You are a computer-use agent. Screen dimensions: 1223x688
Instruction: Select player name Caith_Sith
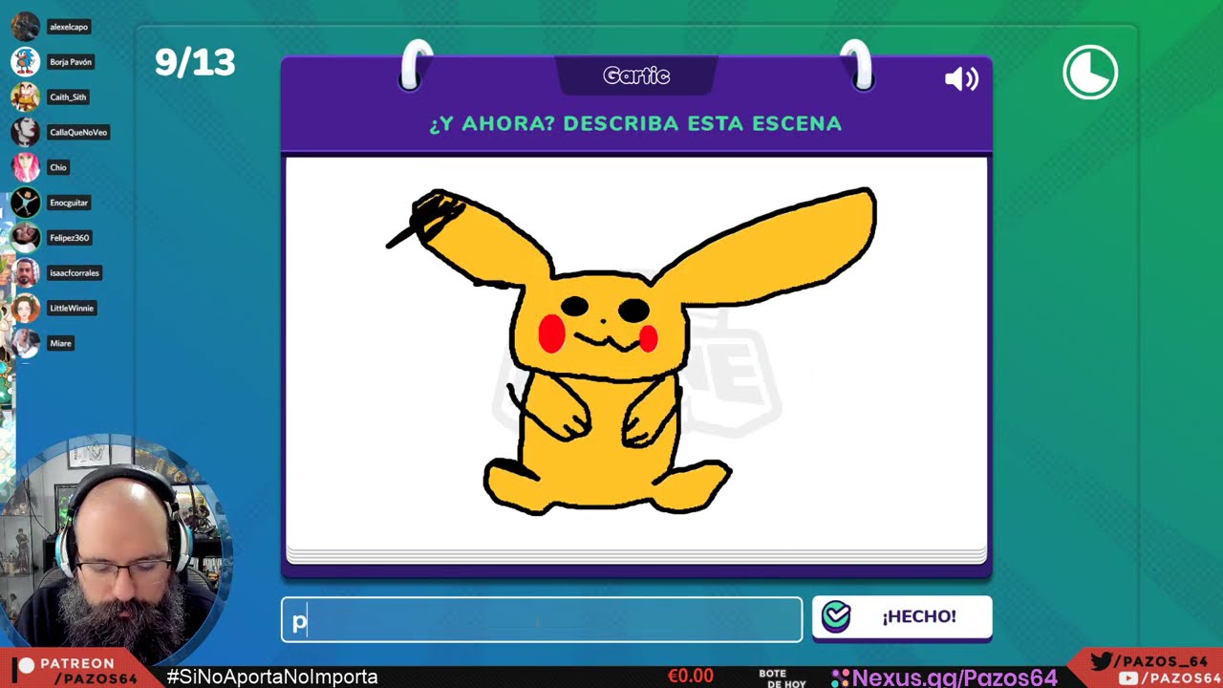(68, 97)
